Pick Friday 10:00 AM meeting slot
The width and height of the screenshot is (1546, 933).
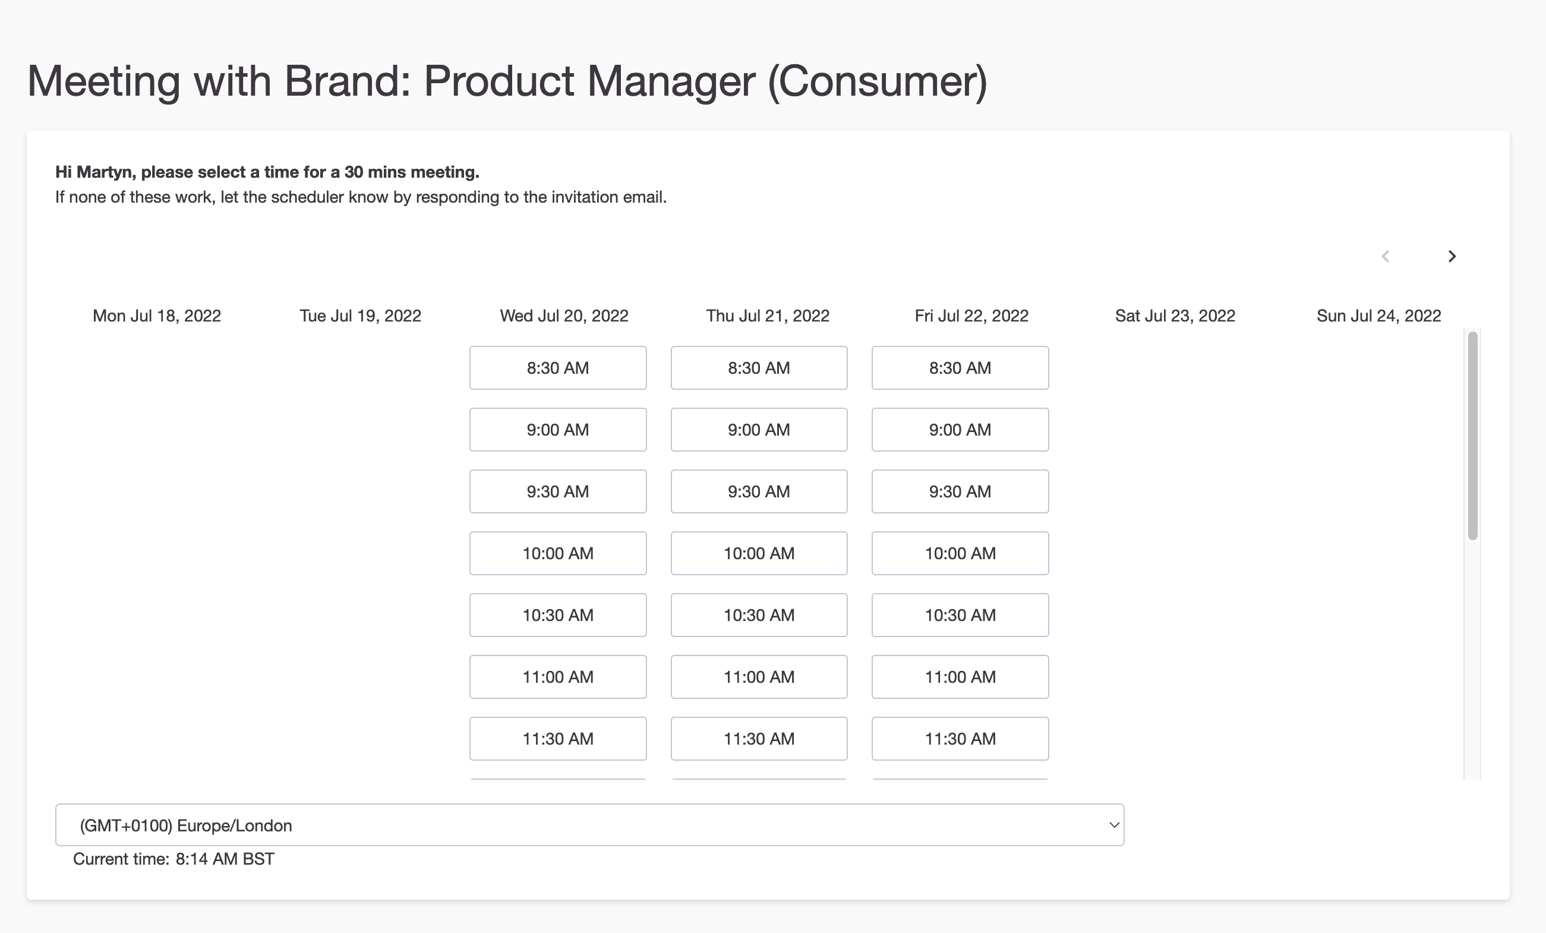pyautogui.click(x=960, y=553)
